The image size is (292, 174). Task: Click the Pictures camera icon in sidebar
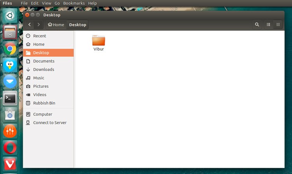pyautogui.click(x=28, y=86)
